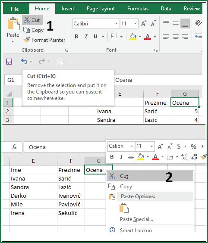The height and width of the screenshot is (243, 208).
Task: Toggle Bold in the ribbon Font group
Action: [76, 37]
